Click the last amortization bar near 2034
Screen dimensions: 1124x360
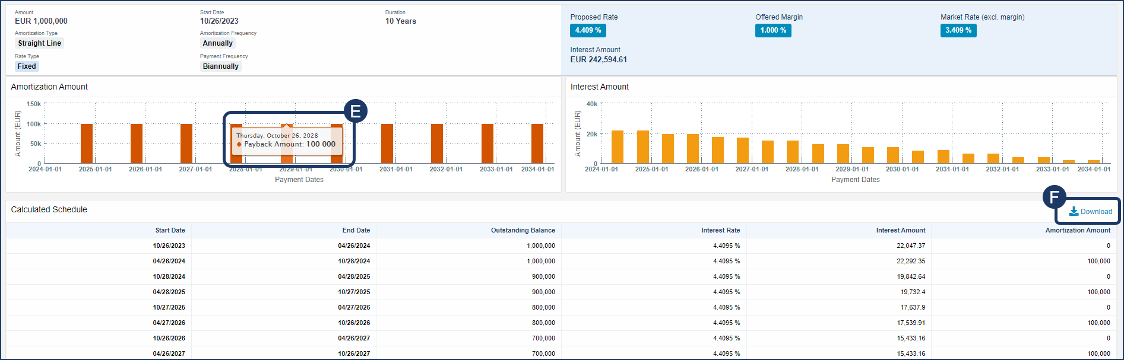point(537,144)
